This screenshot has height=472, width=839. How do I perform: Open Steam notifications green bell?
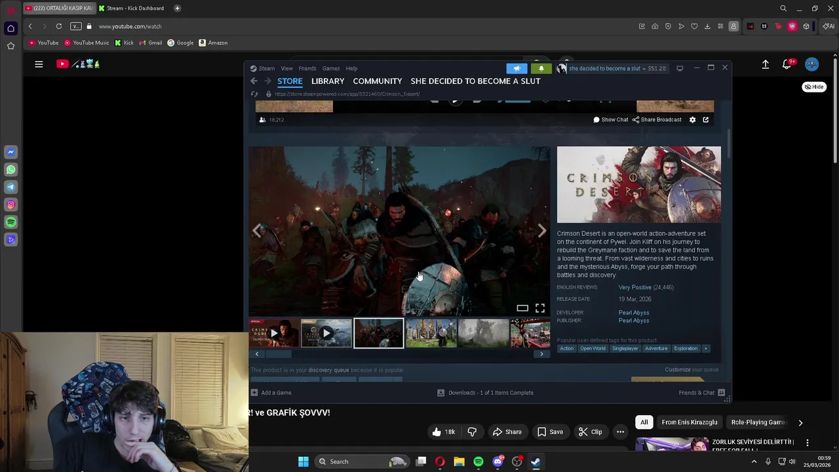(x=541, y=68)
